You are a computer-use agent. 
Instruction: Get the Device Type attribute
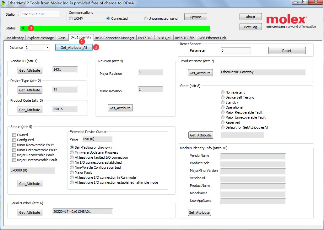(x=30, y=90)
